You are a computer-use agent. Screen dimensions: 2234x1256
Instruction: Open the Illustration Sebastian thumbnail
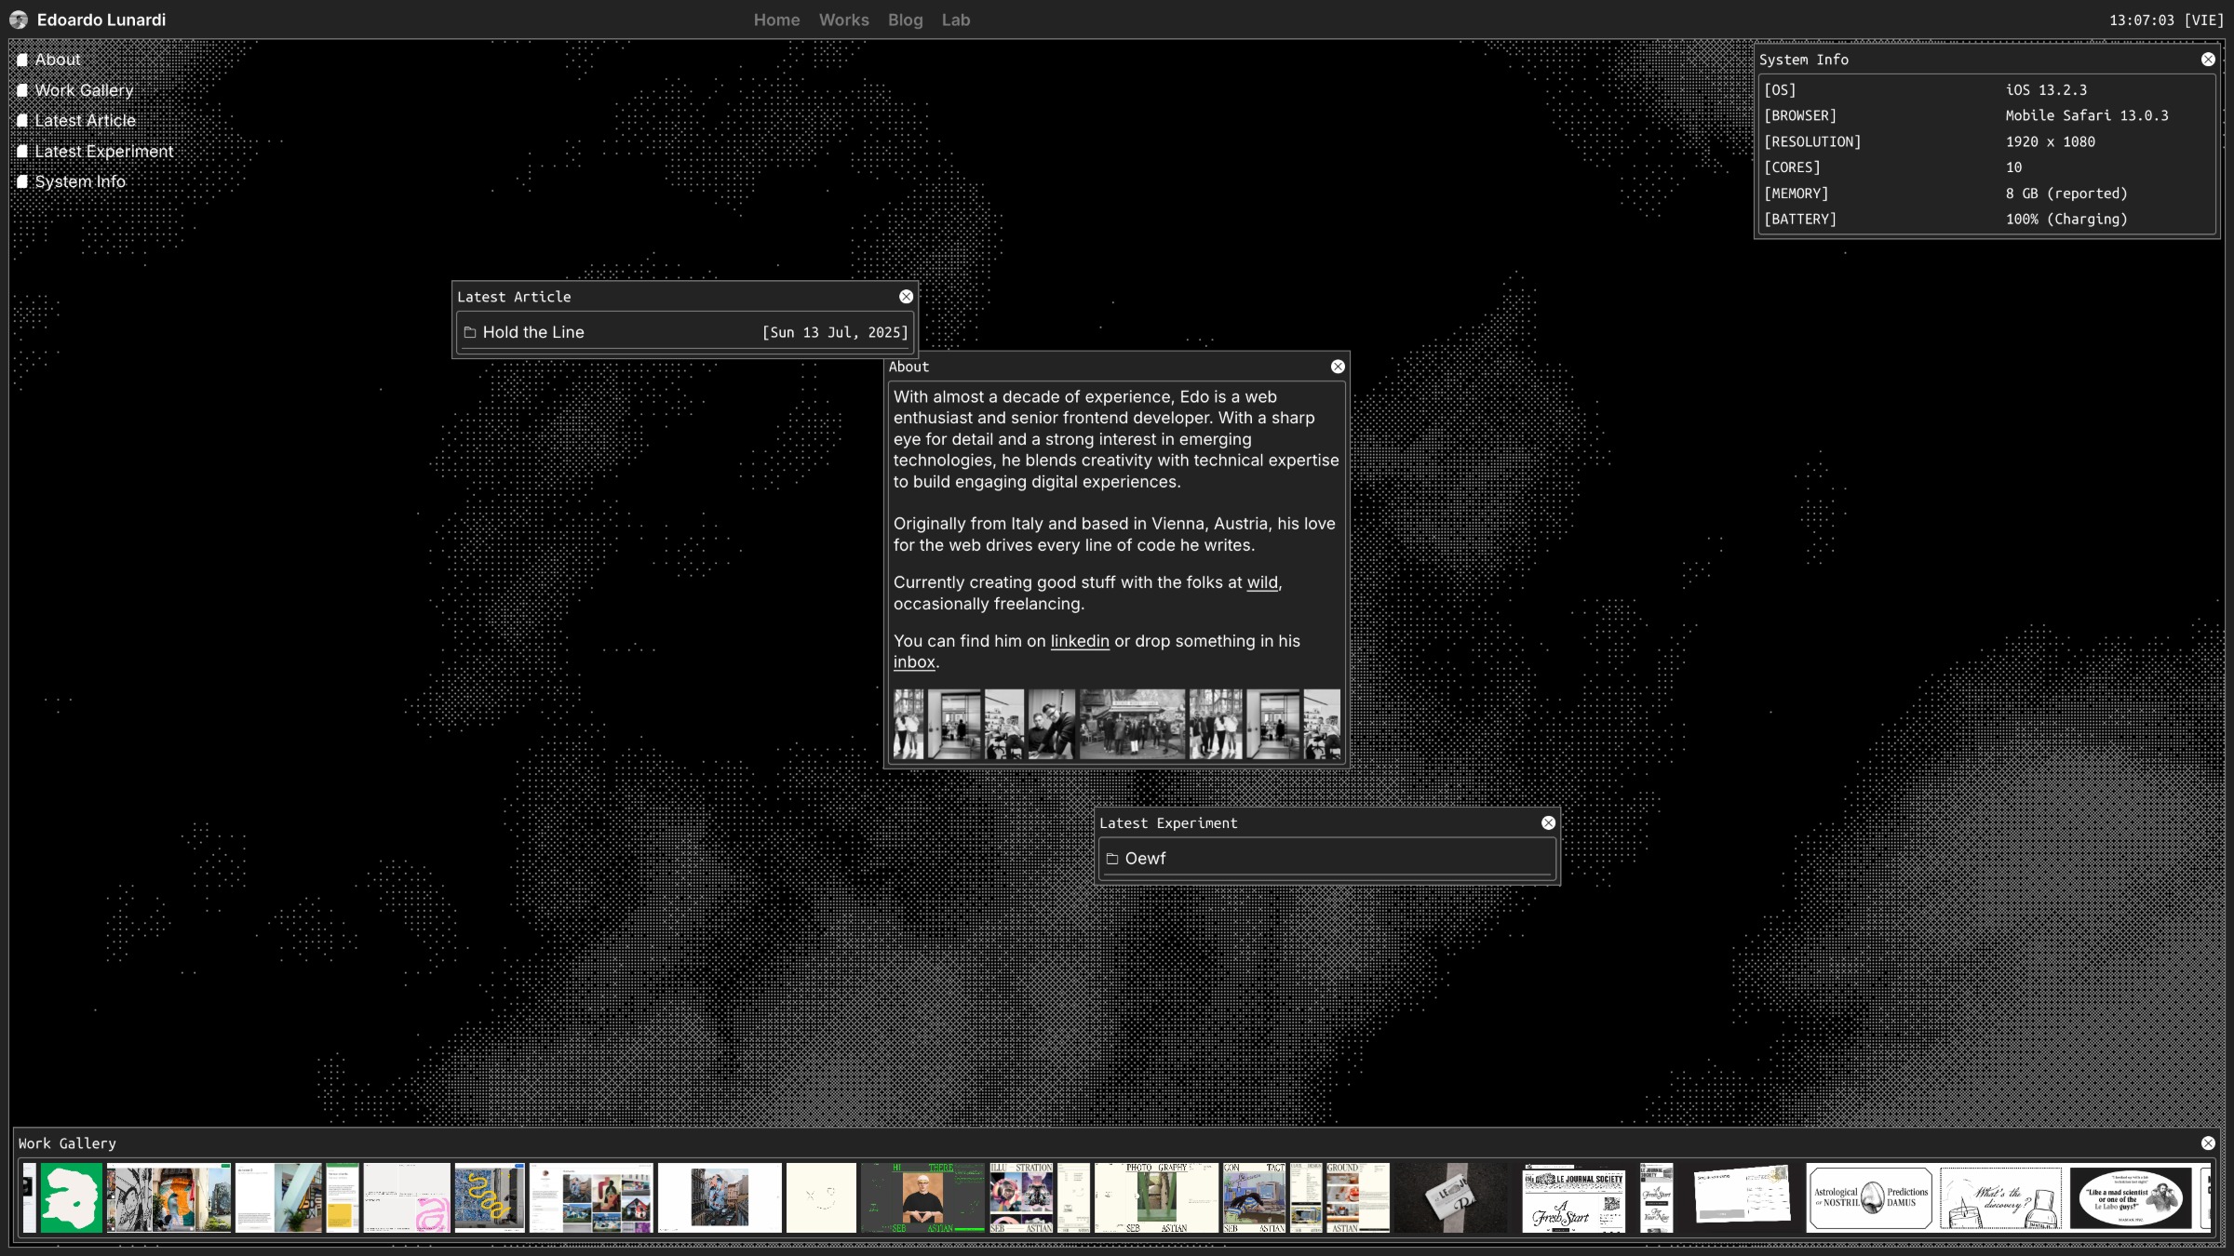1021,1197
